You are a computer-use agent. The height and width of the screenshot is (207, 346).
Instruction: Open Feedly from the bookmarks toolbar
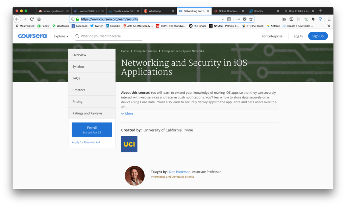coord(43,26)
